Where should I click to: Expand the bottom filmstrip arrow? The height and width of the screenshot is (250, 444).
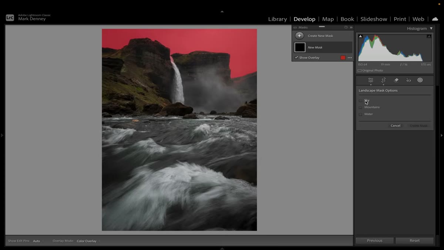222,249
